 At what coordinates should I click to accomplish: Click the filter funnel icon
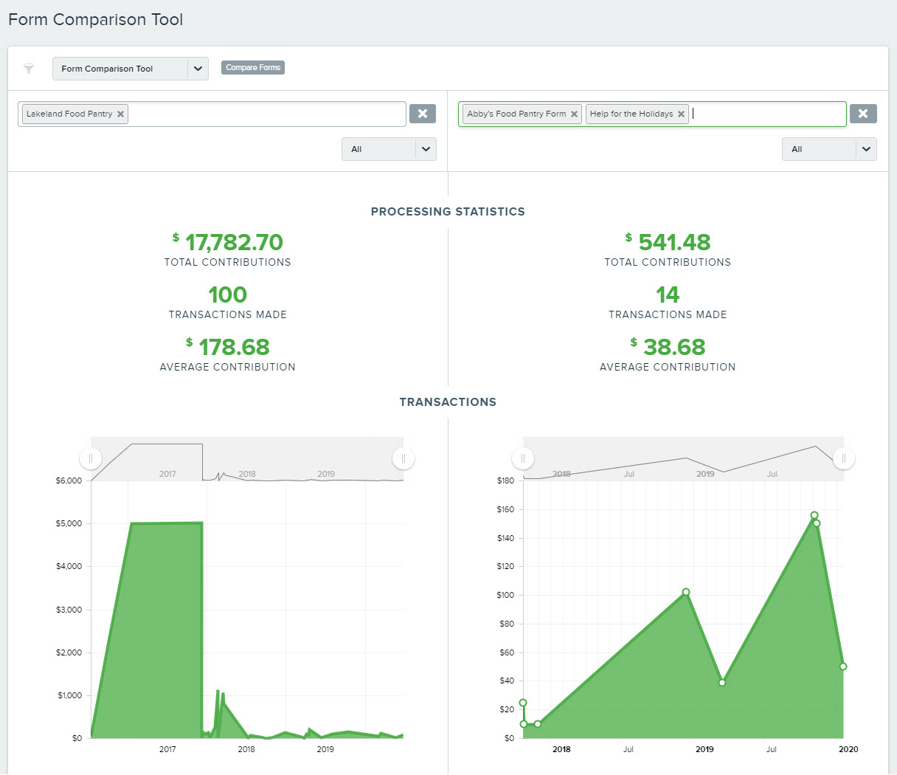[x=29, y=69]
